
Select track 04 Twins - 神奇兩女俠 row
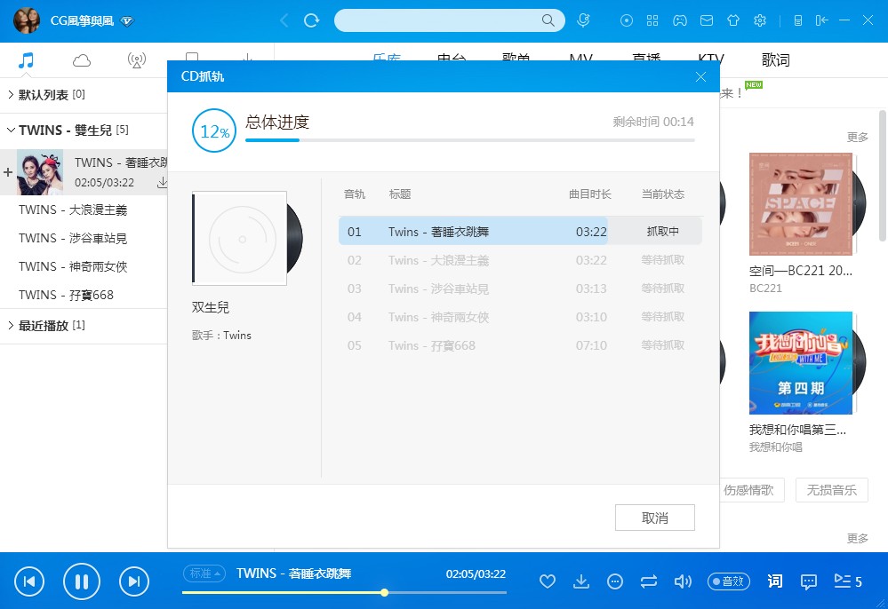(521, 317)
